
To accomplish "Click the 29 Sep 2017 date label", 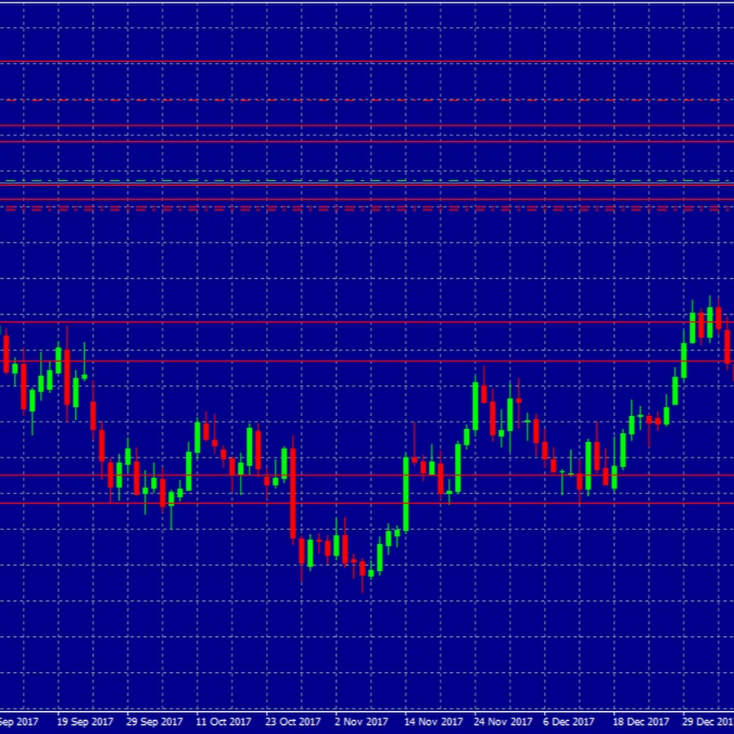I will 154,722.
